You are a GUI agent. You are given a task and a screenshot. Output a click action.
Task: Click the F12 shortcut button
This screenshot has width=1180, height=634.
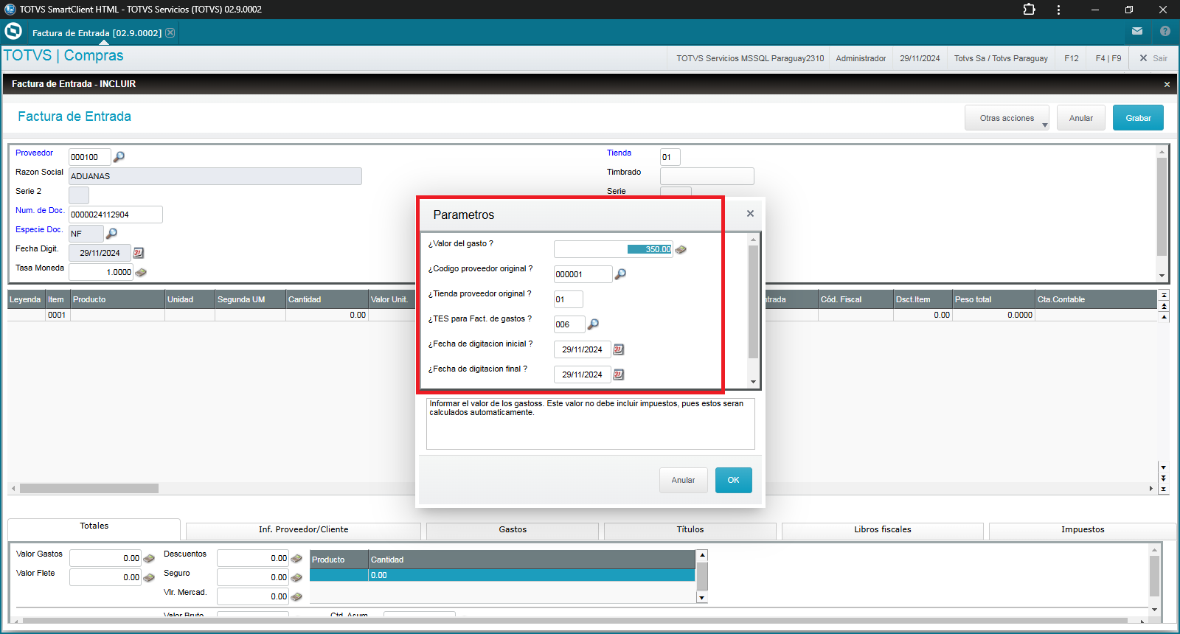click(x=1072, y=58)
